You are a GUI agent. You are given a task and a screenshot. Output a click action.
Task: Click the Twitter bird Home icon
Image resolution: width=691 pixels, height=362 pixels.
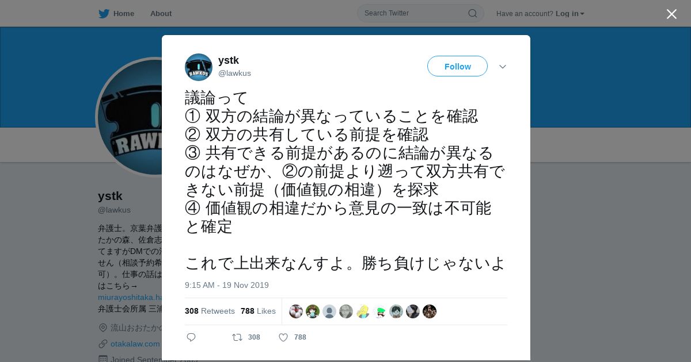104,13
